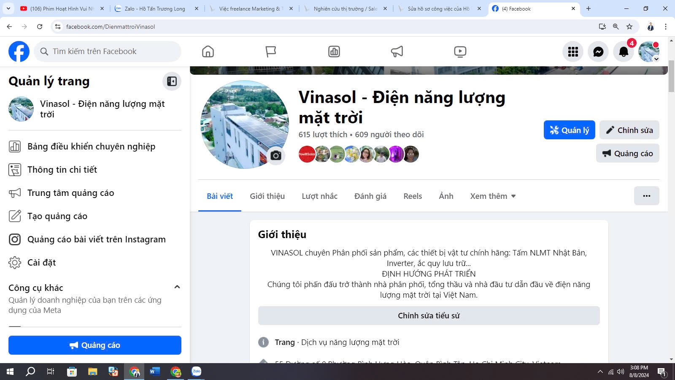Viewport: 675px width, 380px height.
Task: Go back to previous page in Chrome
Action: (x=9, y=27)
